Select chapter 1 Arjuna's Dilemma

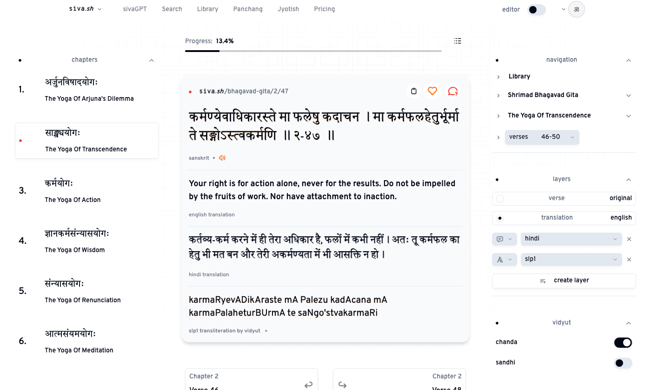pyautogui.click(x=87, y=90)
